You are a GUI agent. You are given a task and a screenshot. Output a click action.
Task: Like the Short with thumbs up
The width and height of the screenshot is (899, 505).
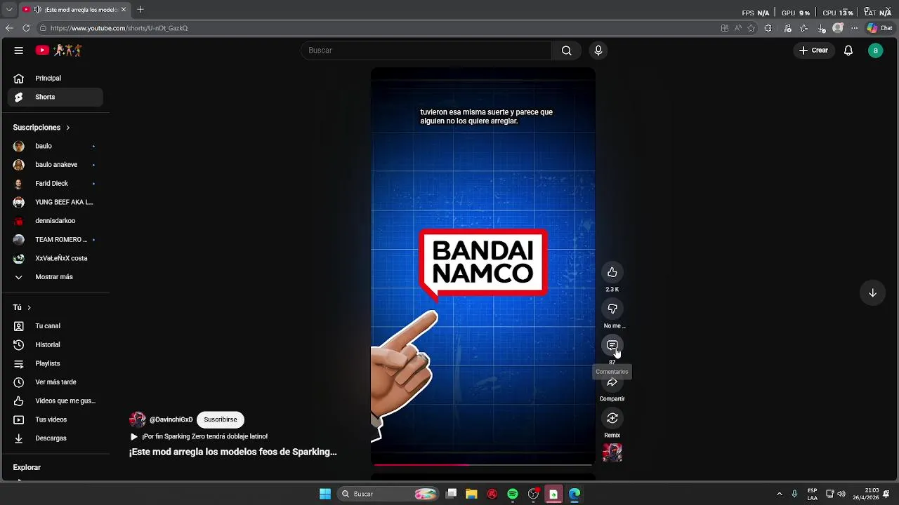coord(612,272)
